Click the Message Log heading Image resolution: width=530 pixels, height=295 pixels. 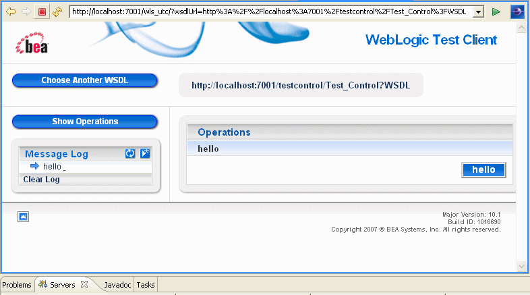pos(57,155)
